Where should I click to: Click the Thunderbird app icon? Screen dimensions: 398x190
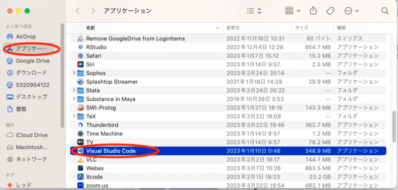[x=80, y=125]
